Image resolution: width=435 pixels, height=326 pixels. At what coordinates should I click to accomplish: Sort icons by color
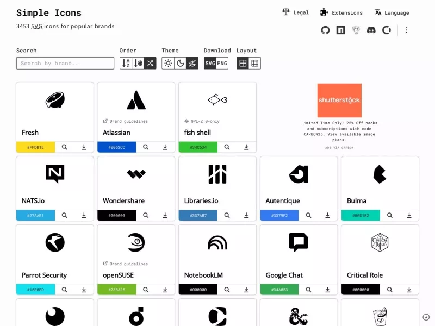tap(138, 63)
